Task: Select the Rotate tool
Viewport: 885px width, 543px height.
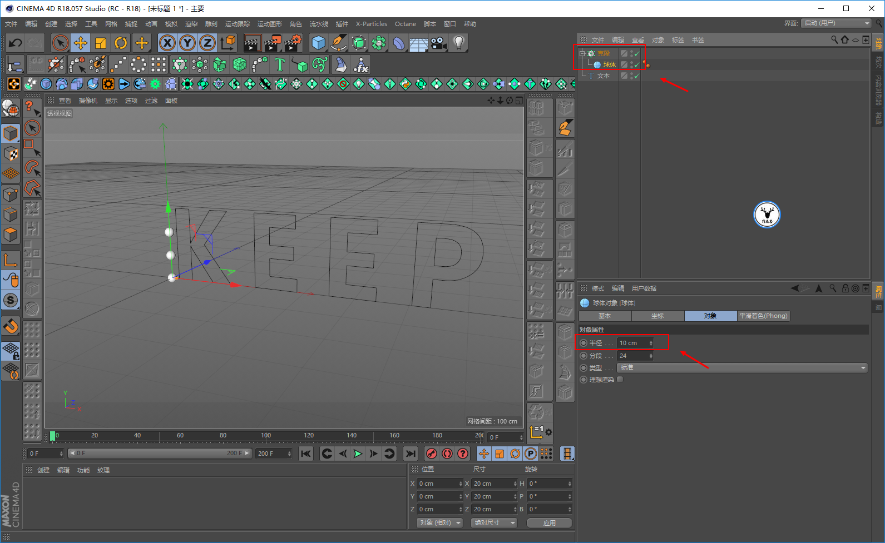Action: 121,43
